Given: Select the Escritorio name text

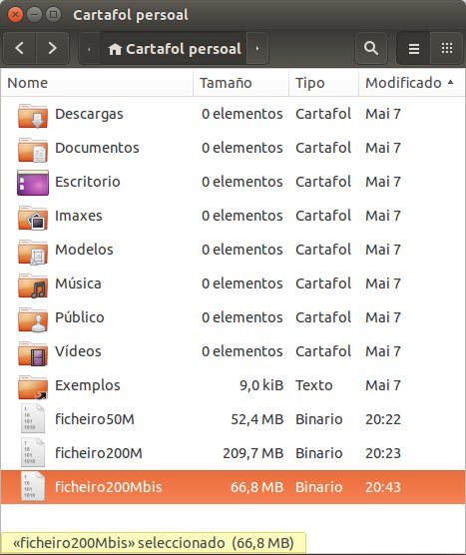Looking at the screenshot, I should pos(88,182).
